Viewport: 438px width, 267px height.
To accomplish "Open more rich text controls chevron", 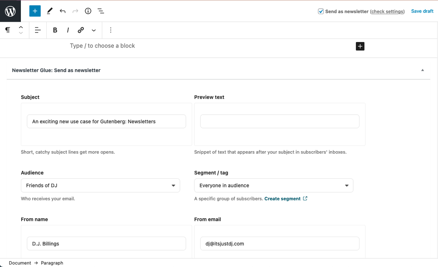I will tap(94, 30).
